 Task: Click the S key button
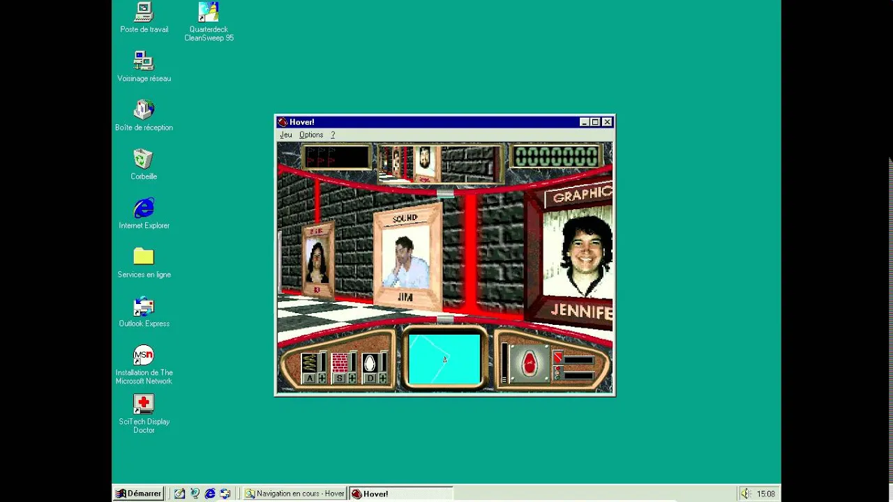pyautogui.click(x=340, y=378)
